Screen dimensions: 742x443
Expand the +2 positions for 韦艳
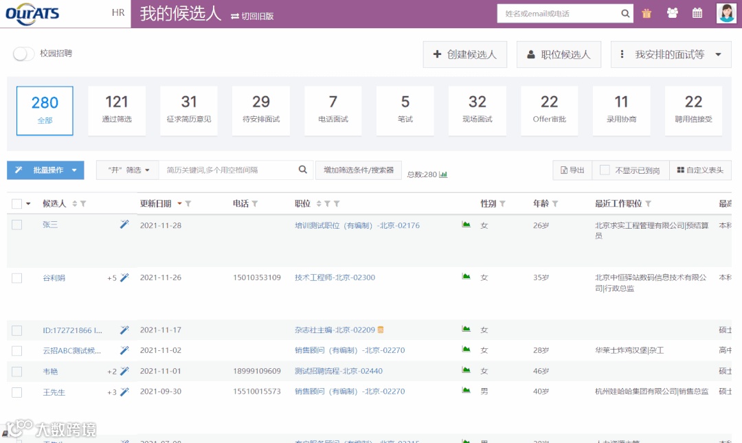pyautogui.click(x=112, y=372)
